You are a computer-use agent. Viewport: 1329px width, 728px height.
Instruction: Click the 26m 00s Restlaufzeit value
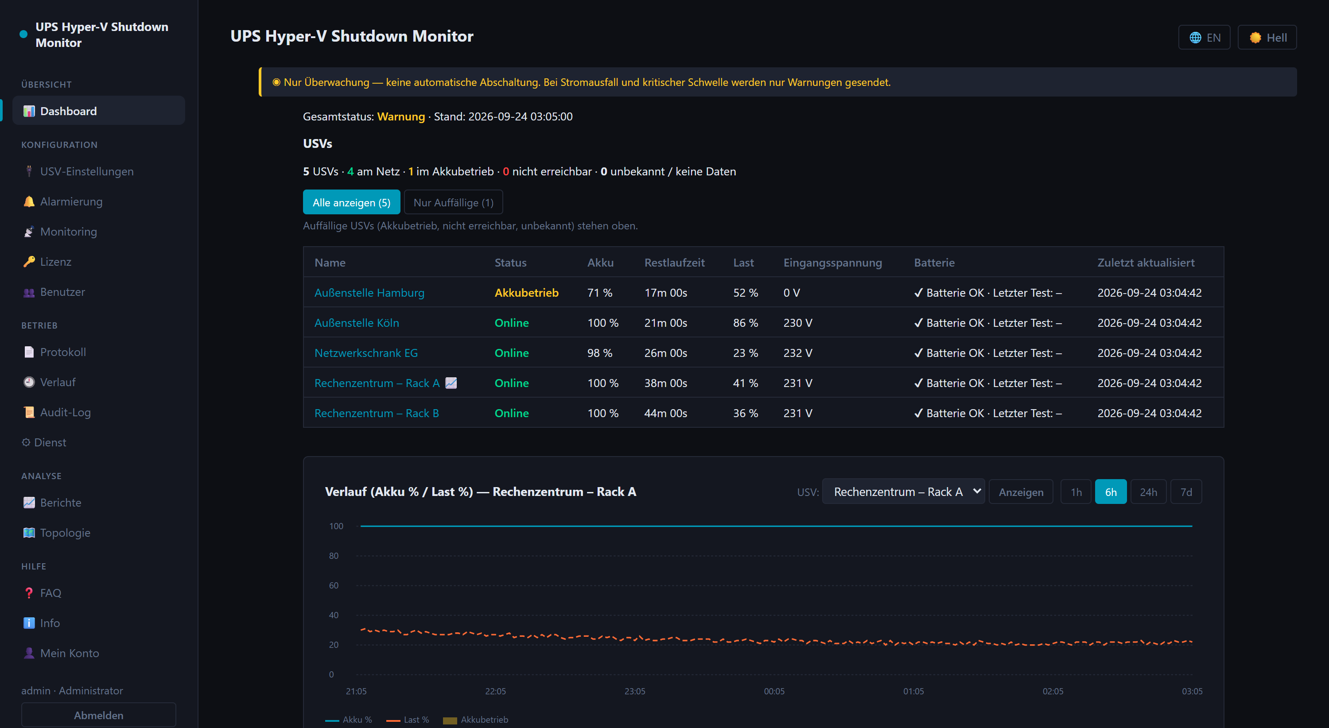(x=665, y=353)
